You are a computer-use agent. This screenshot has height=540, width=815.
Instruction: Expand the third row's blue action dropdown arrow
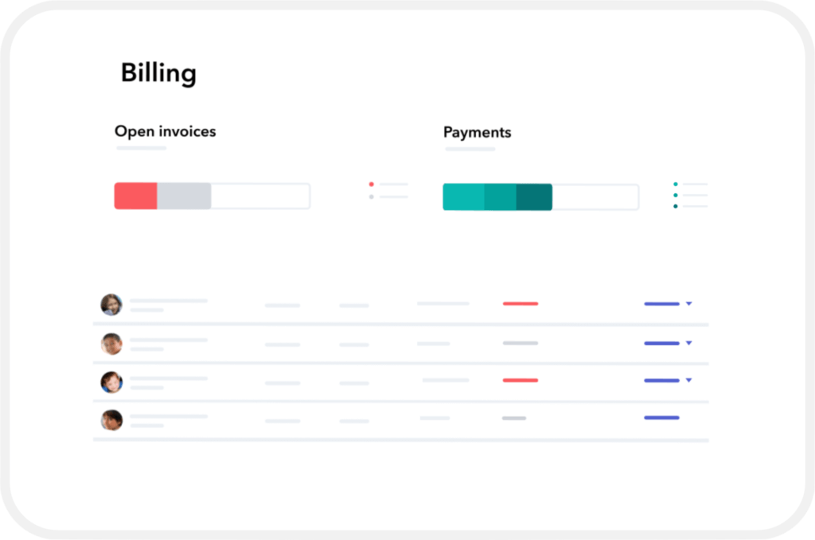pyautogui.click(x=688, y=381)
